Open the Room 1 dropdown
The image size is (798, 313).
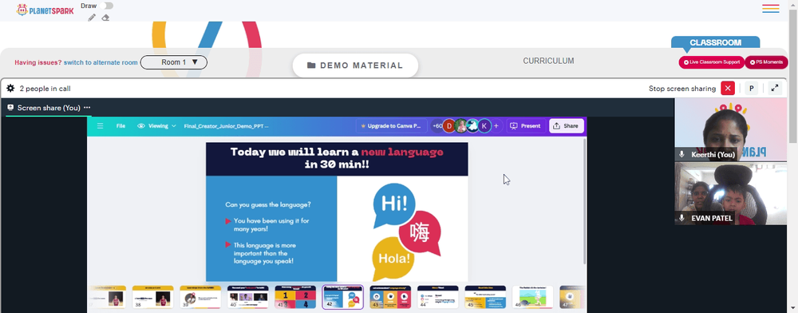(173, 62)
